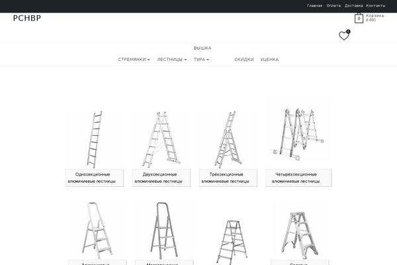Screen dimensions: 397x265
Task: Open Двухсекционные алюминиевые лестницы category
Action: click(x=161, y=178)
